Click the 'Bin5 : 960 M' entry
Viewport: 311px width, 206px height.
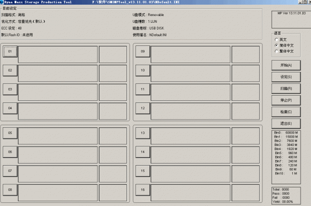(286, 153)
